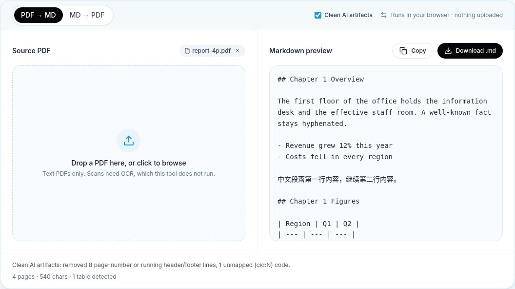
Task: Click the '- Revenue grew 12% this year' line
Action: click(x=335, y=145)
